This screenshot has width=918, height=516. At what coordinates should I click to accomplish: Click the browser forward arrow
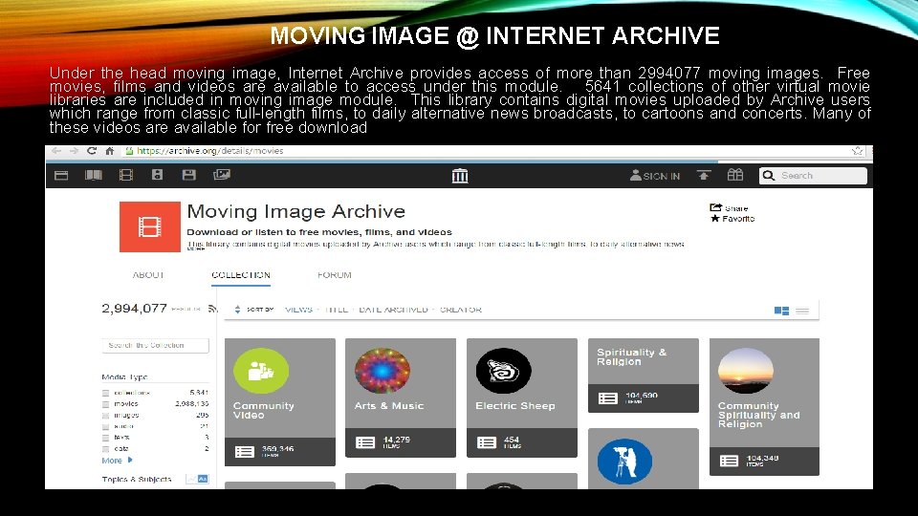coord(74,151)
